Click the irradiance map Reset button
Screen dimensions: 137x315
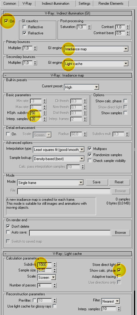click(119, 182)
